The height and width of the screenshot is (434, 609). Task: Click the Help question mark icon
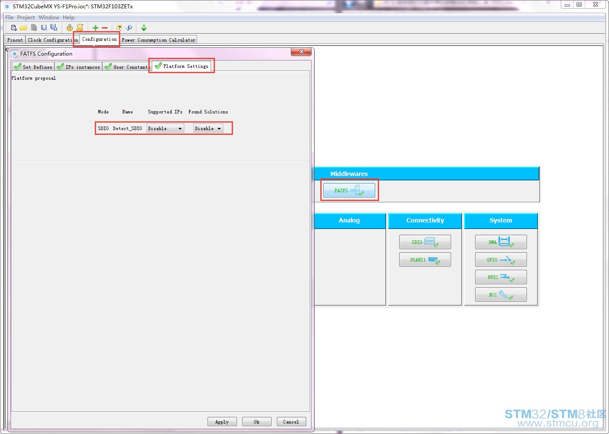[119, 28]
